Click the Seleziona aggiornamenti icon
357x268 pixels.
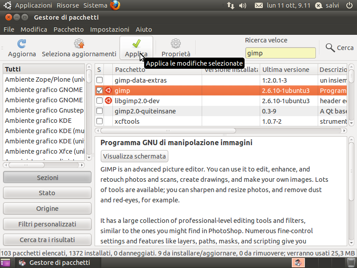click(x=79, y=43)
